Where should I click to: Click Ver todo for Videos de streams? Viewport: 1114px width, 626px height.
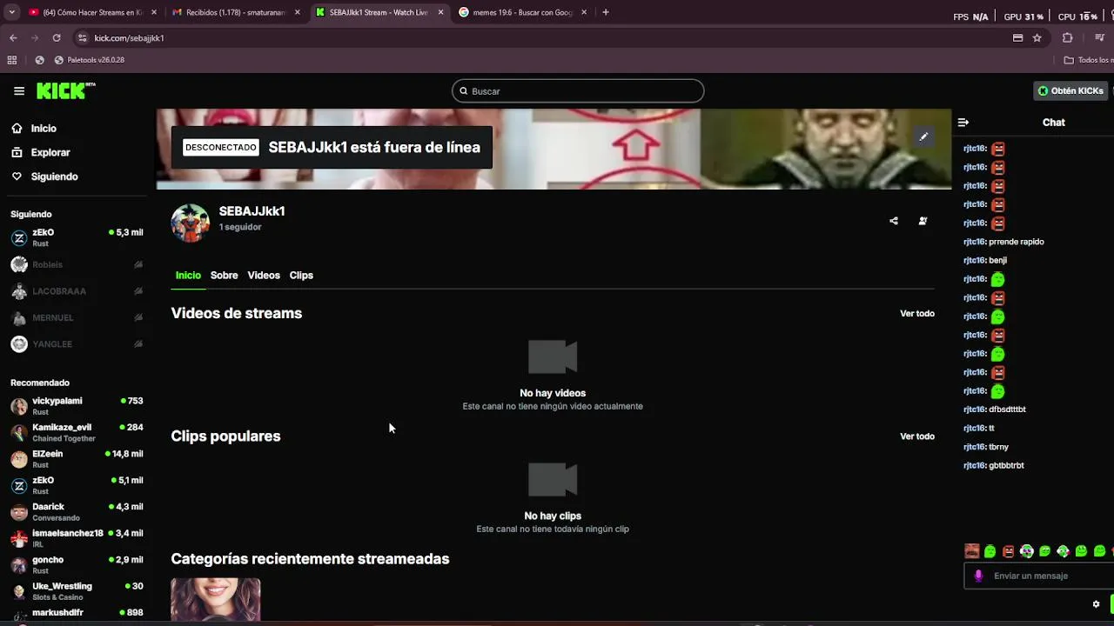(917, 313)
